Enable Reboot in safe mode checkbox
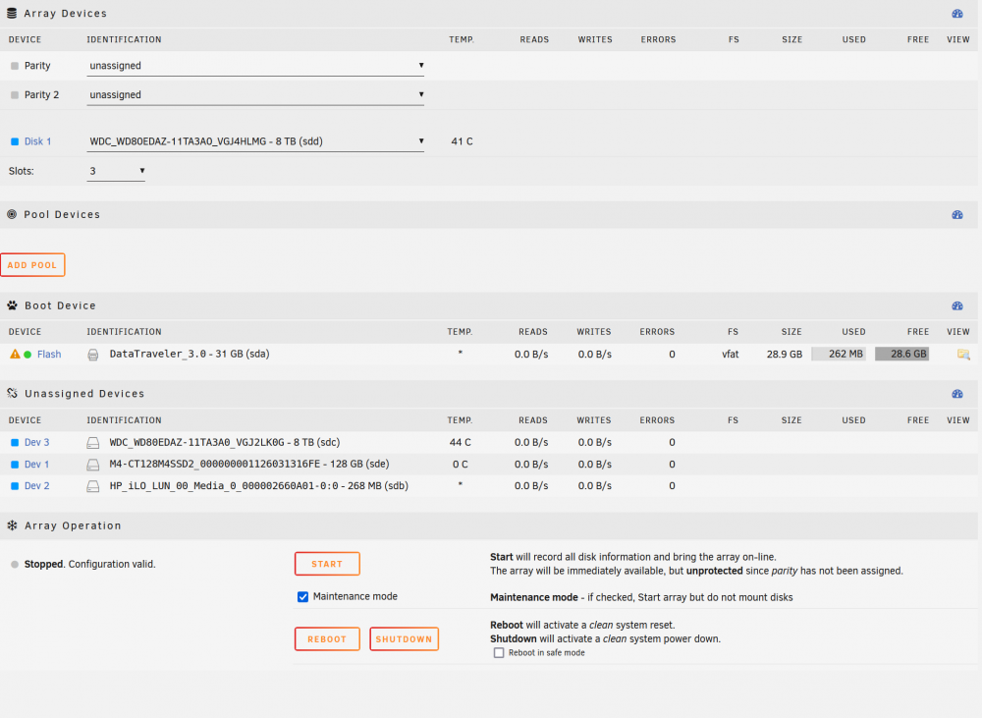The width and height of the screenshot is (982, 718). click(x=499, y=652)
